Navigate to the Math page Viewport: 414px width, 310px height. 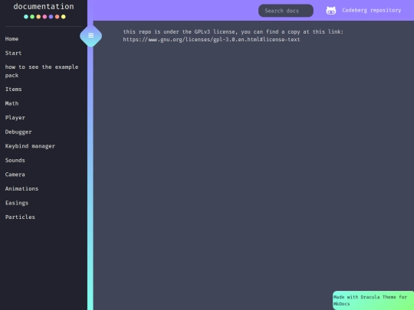pyautogui.click(x=11, y=103)
